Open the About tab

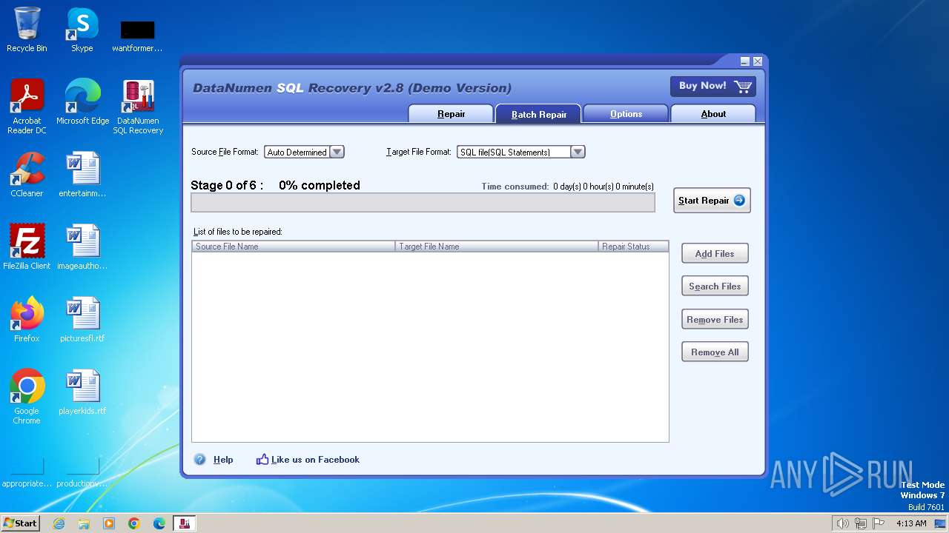pos(713,114)
